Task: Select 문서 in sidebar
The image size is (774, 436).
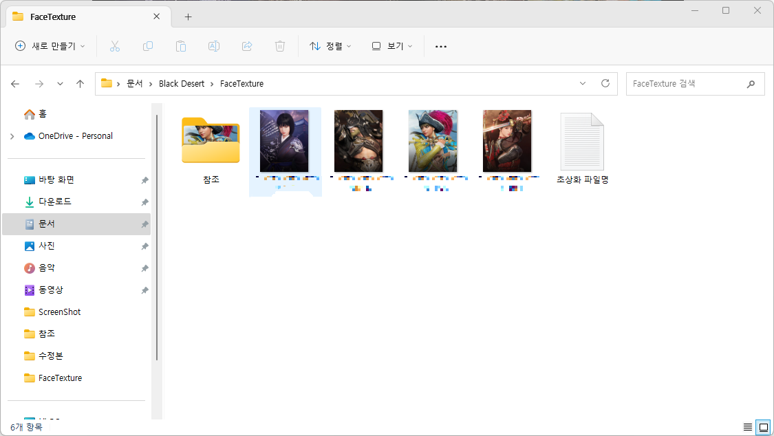Action: (x=76, y=224)
